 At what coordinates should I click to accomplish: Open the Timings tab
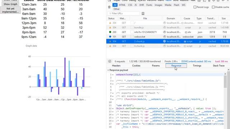[197, 66]
